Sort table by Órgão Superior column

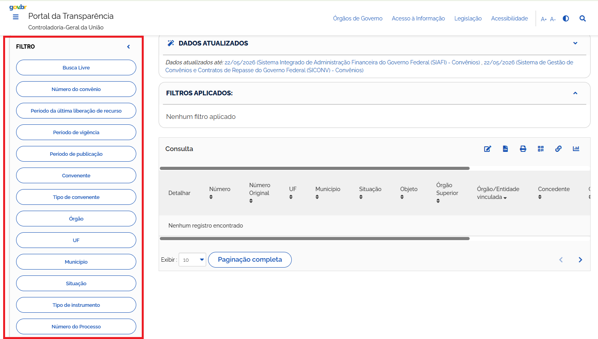click(x=438, y=201)
